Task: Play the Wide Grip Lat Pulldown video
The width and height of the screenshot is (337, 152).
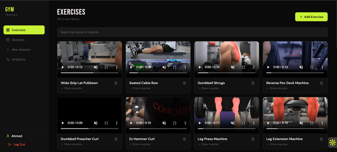Action: click(x=63, y=67)
